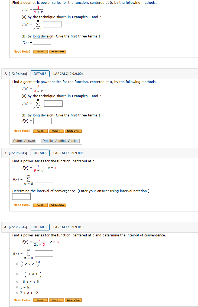Open Talk to a Tutor for problem 4

73,300
